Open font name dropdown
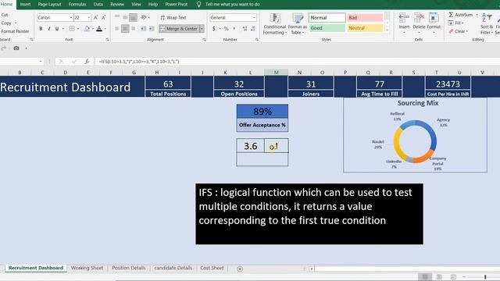 (71, 17)
